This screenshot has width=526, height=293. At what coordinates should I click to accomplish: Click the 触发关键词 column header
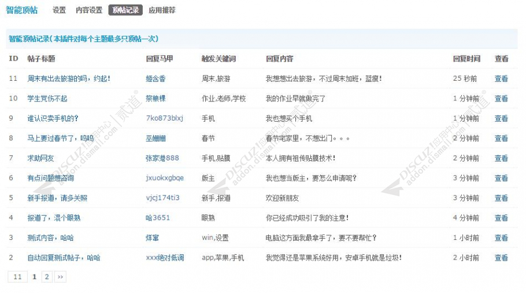(x=218, y=59)
